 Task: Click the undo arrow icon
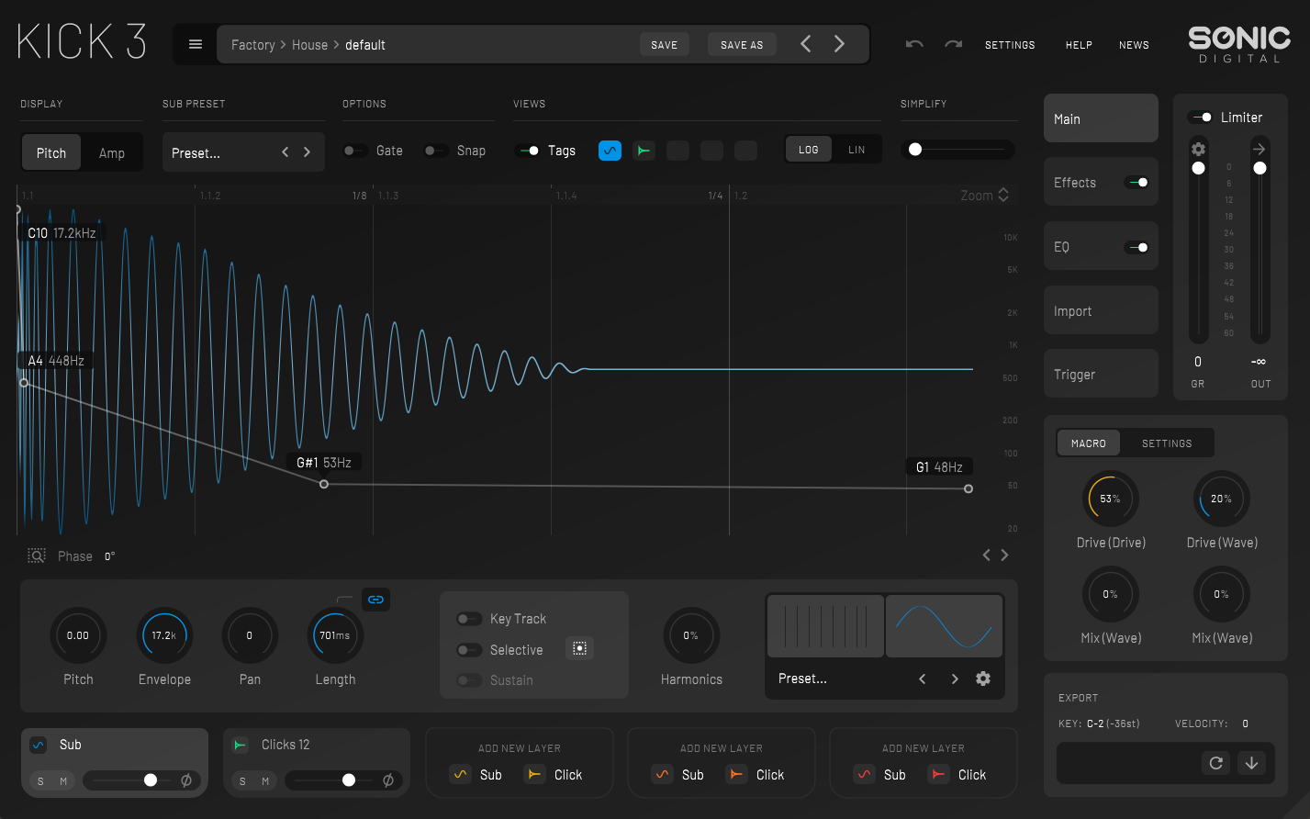click(x=913, y=44)
